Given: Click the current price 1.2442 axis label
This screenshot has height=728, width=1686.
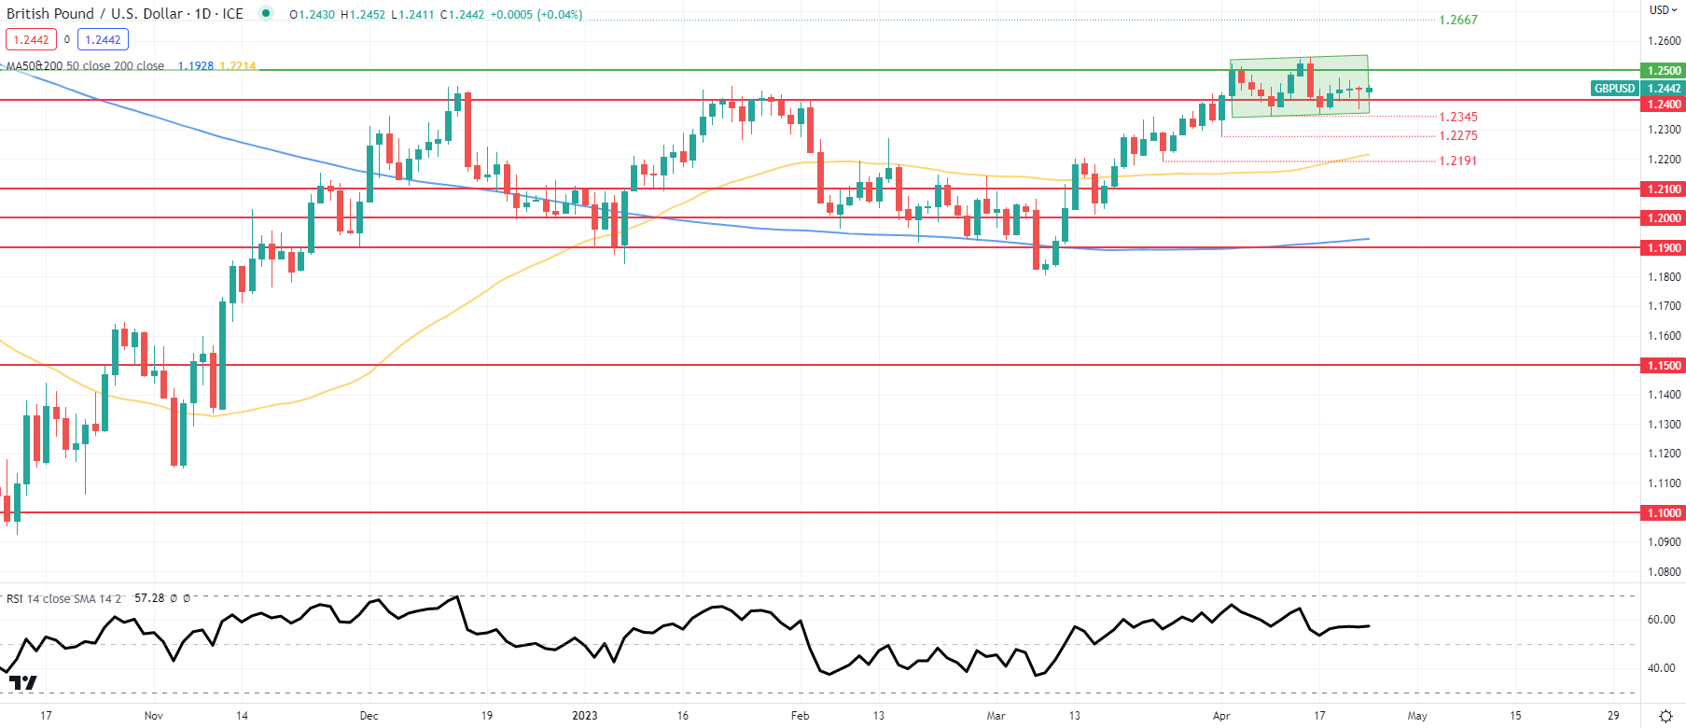Looking at the screenshot, I should pyautogui.click(x=1664, y=89).
